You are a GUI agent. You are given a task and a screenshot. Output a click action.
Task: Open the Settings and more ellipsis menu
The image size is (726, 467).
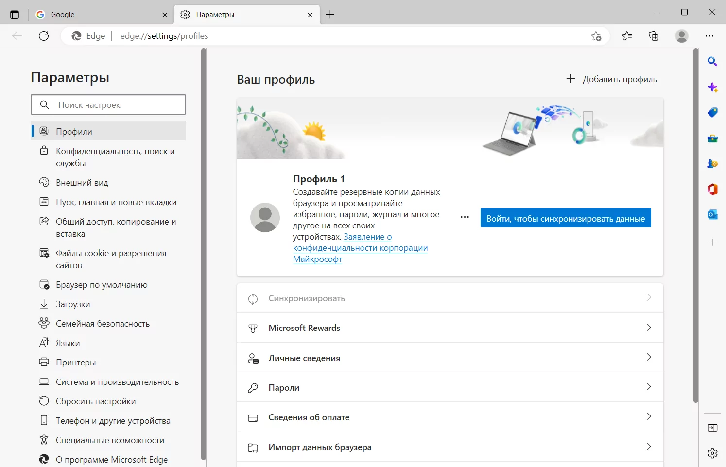coord(709,36)
